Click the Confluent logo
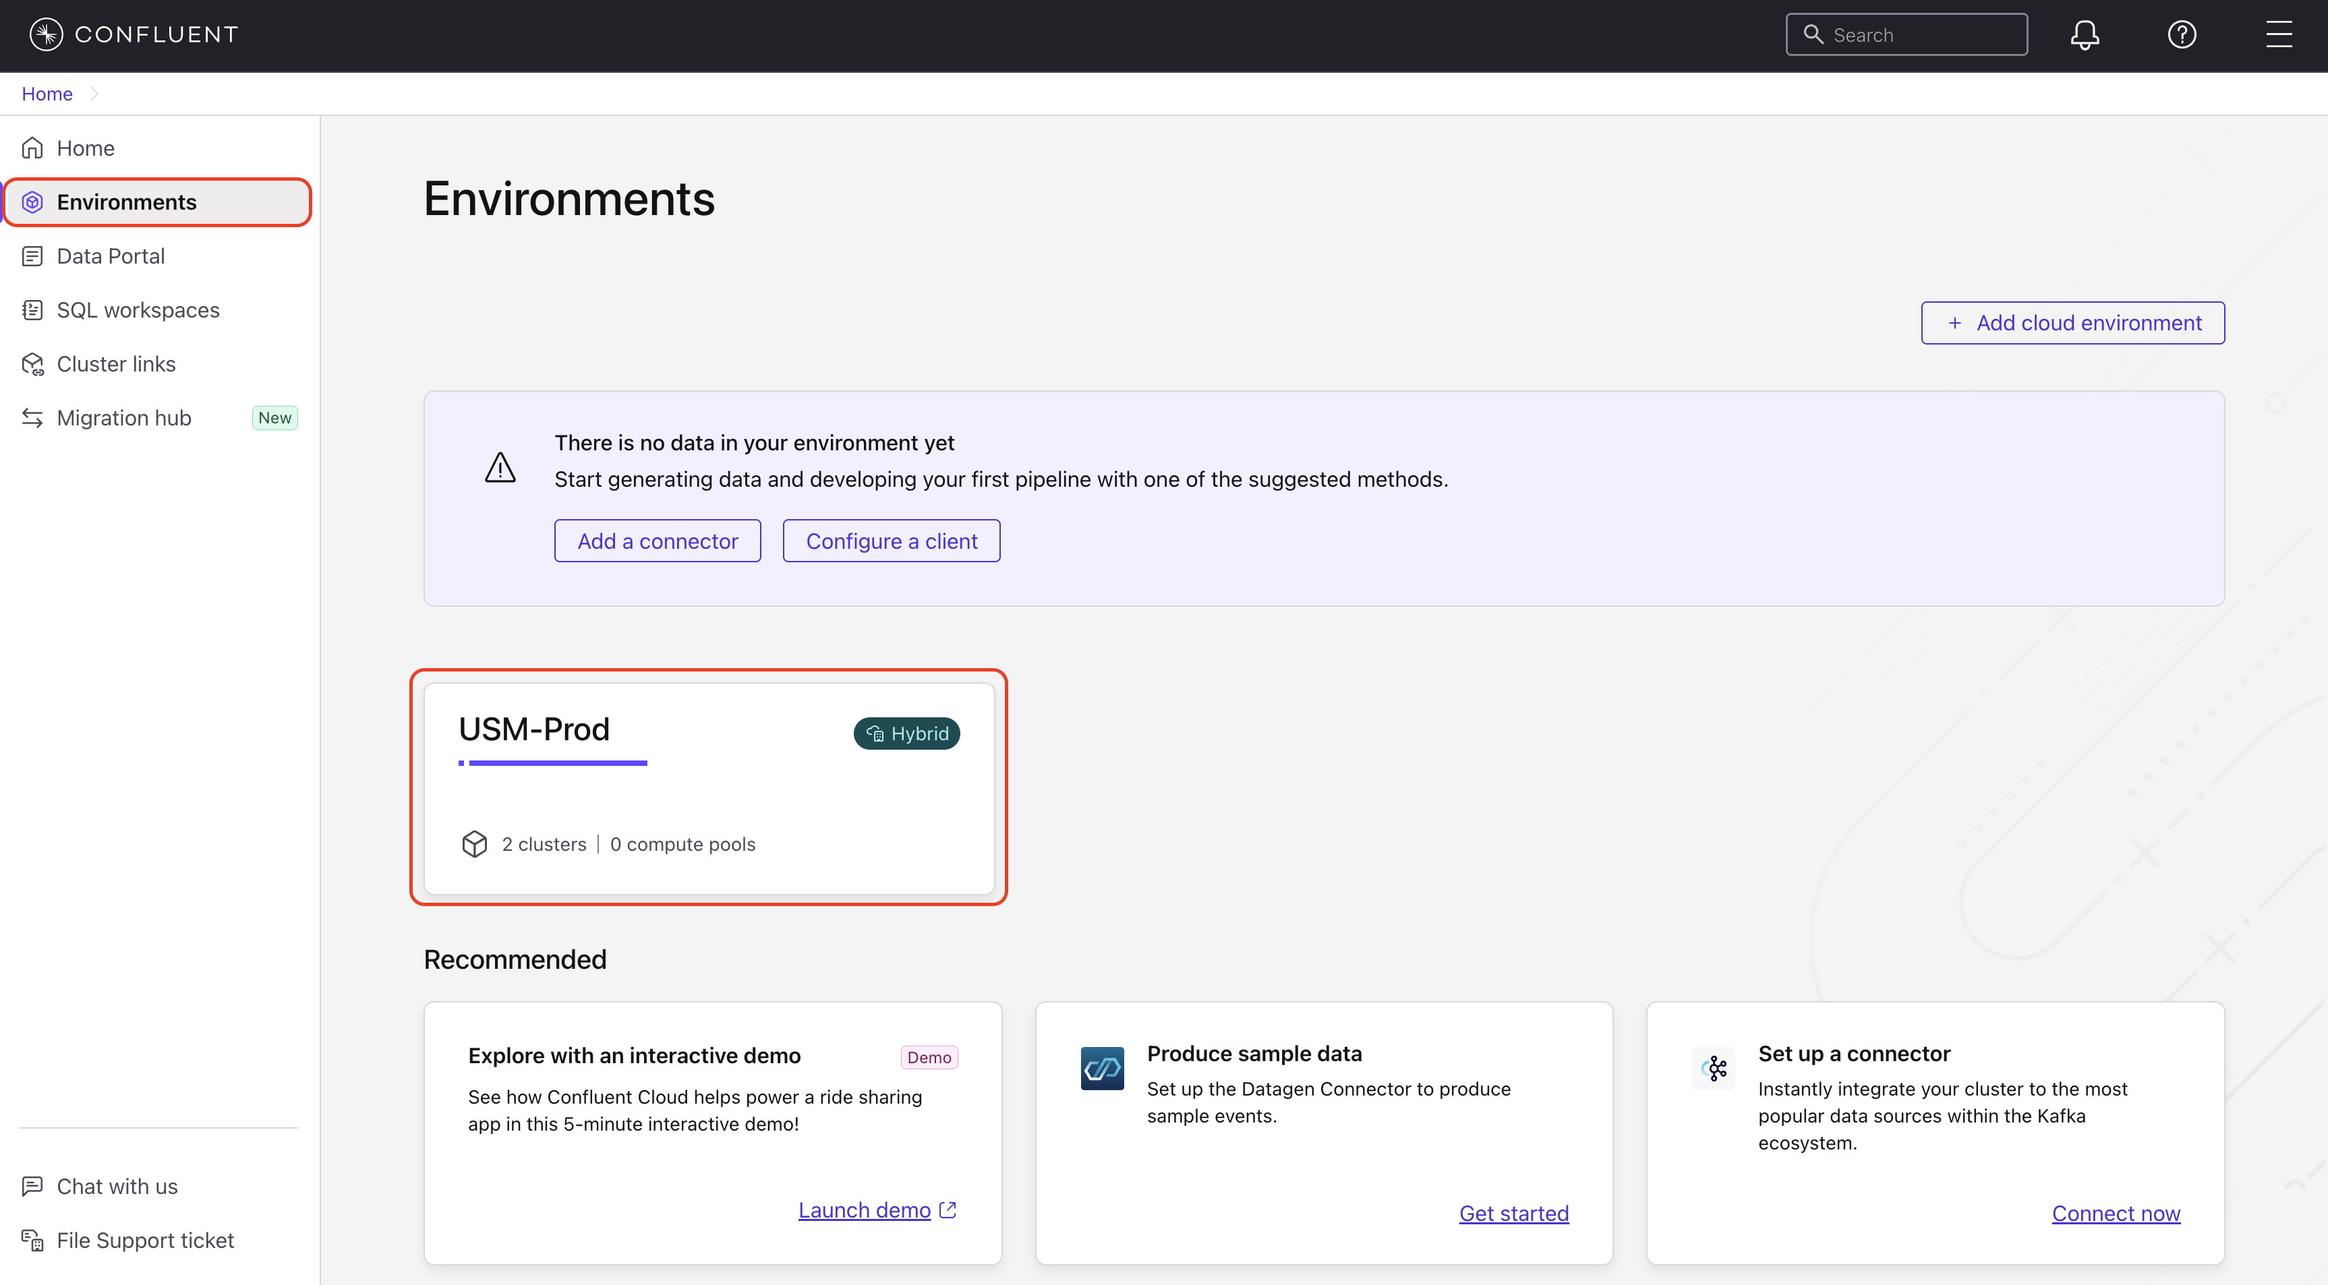Screen dimensions: 2328x1285 coord(134,34)
